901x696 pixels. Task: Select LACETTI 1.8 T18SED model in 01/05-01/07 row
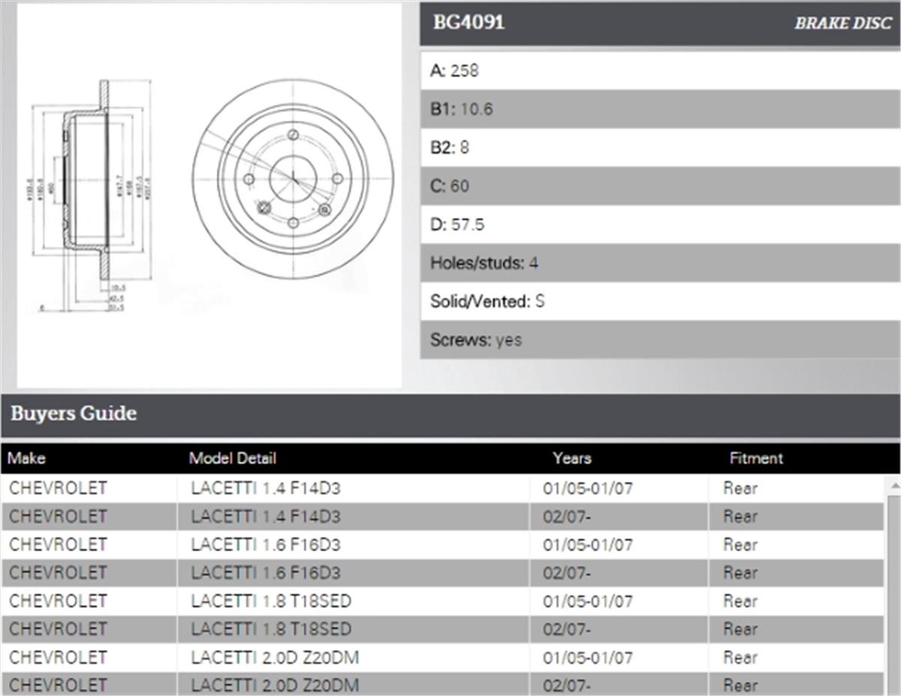[271, 601]
